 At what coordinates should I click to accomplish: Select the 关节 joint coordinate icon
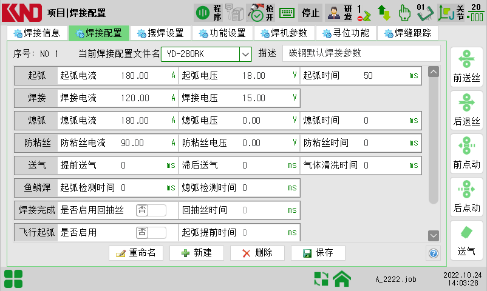tap(451, 13)
